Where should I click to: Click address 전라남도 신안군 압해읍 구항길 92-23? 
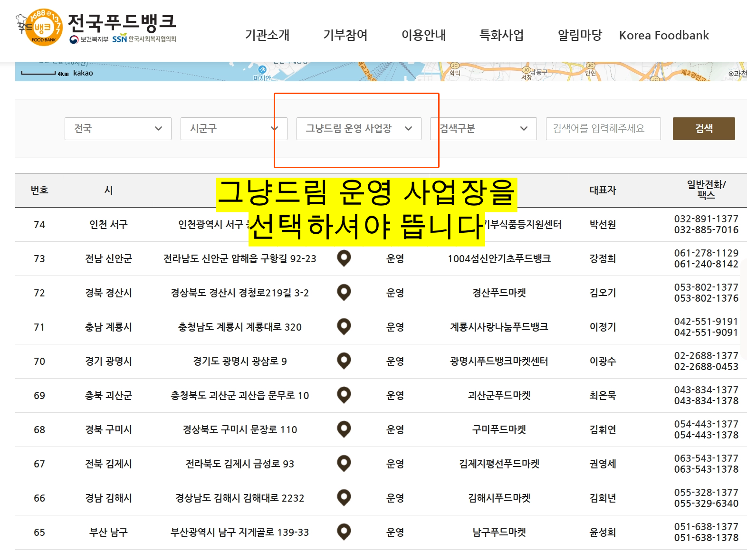coord(239,258)
